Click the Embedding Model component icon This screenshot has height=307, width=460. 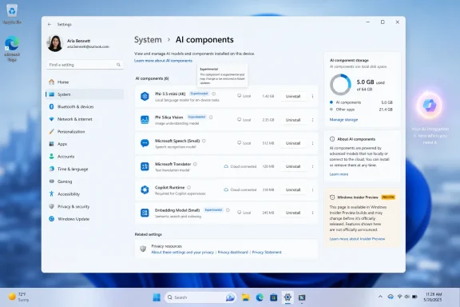pyautogui.click(x=145, y=213)
